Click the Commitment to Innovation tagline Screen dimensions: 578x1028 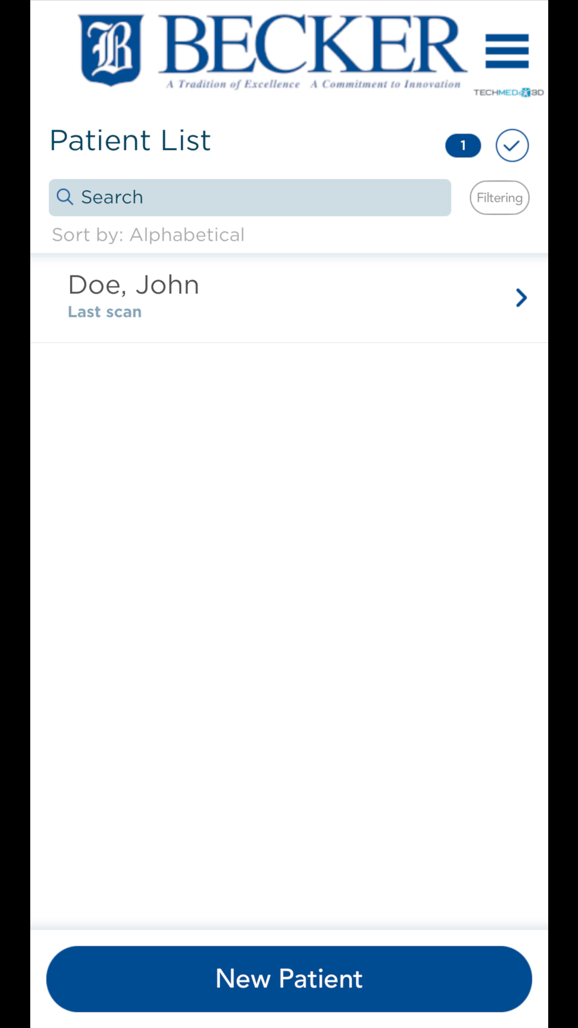(x=385, y=84)
